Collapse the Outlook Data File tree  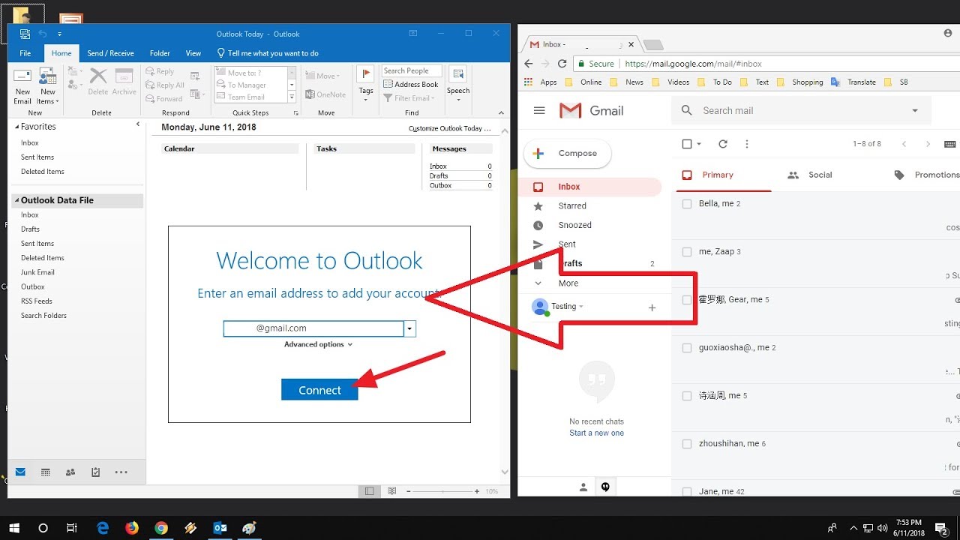[x=16, y=201]
